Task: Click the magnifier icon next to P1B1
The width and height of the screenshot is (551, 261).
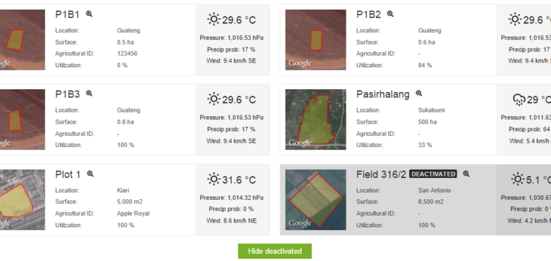Action: (x=90, y=14)
